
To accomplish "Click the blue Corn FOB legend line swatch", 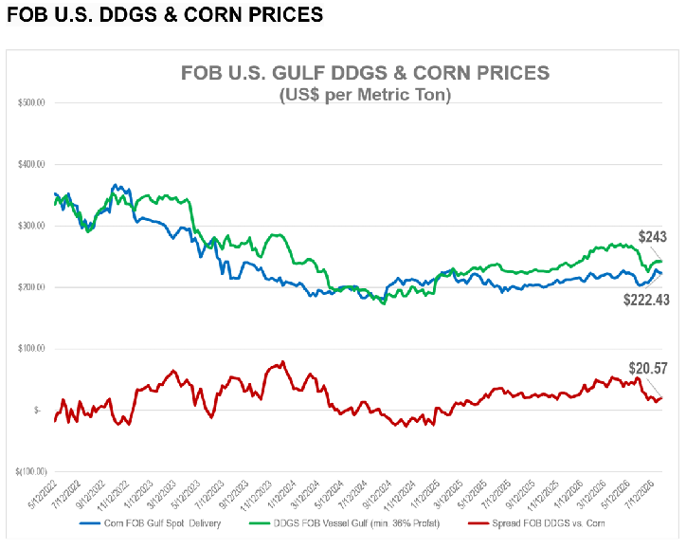I will [90, 523].
